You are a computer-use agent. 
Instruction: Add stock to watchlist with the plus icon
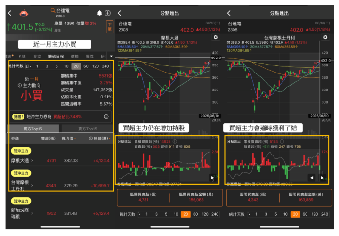(107, 13)
